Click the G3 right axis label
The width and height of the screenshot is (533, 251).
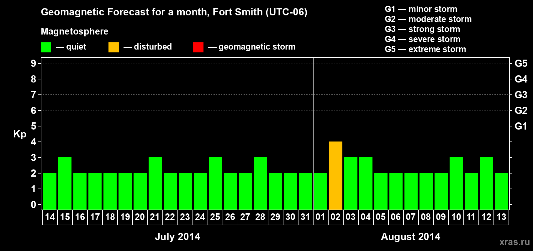pyautogui.click(x=521, y=95)
